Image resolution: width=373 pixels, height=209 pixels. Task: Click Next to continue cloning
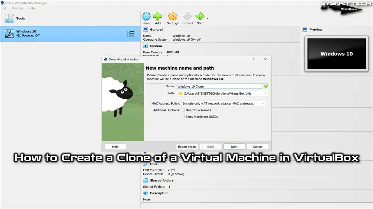(x=234, y=147)
